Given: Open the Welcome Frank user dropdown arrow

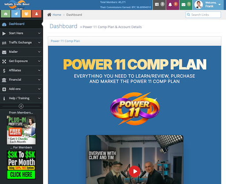Looking at the screenshot, I should pyautogui.click(x=219, y=4).
